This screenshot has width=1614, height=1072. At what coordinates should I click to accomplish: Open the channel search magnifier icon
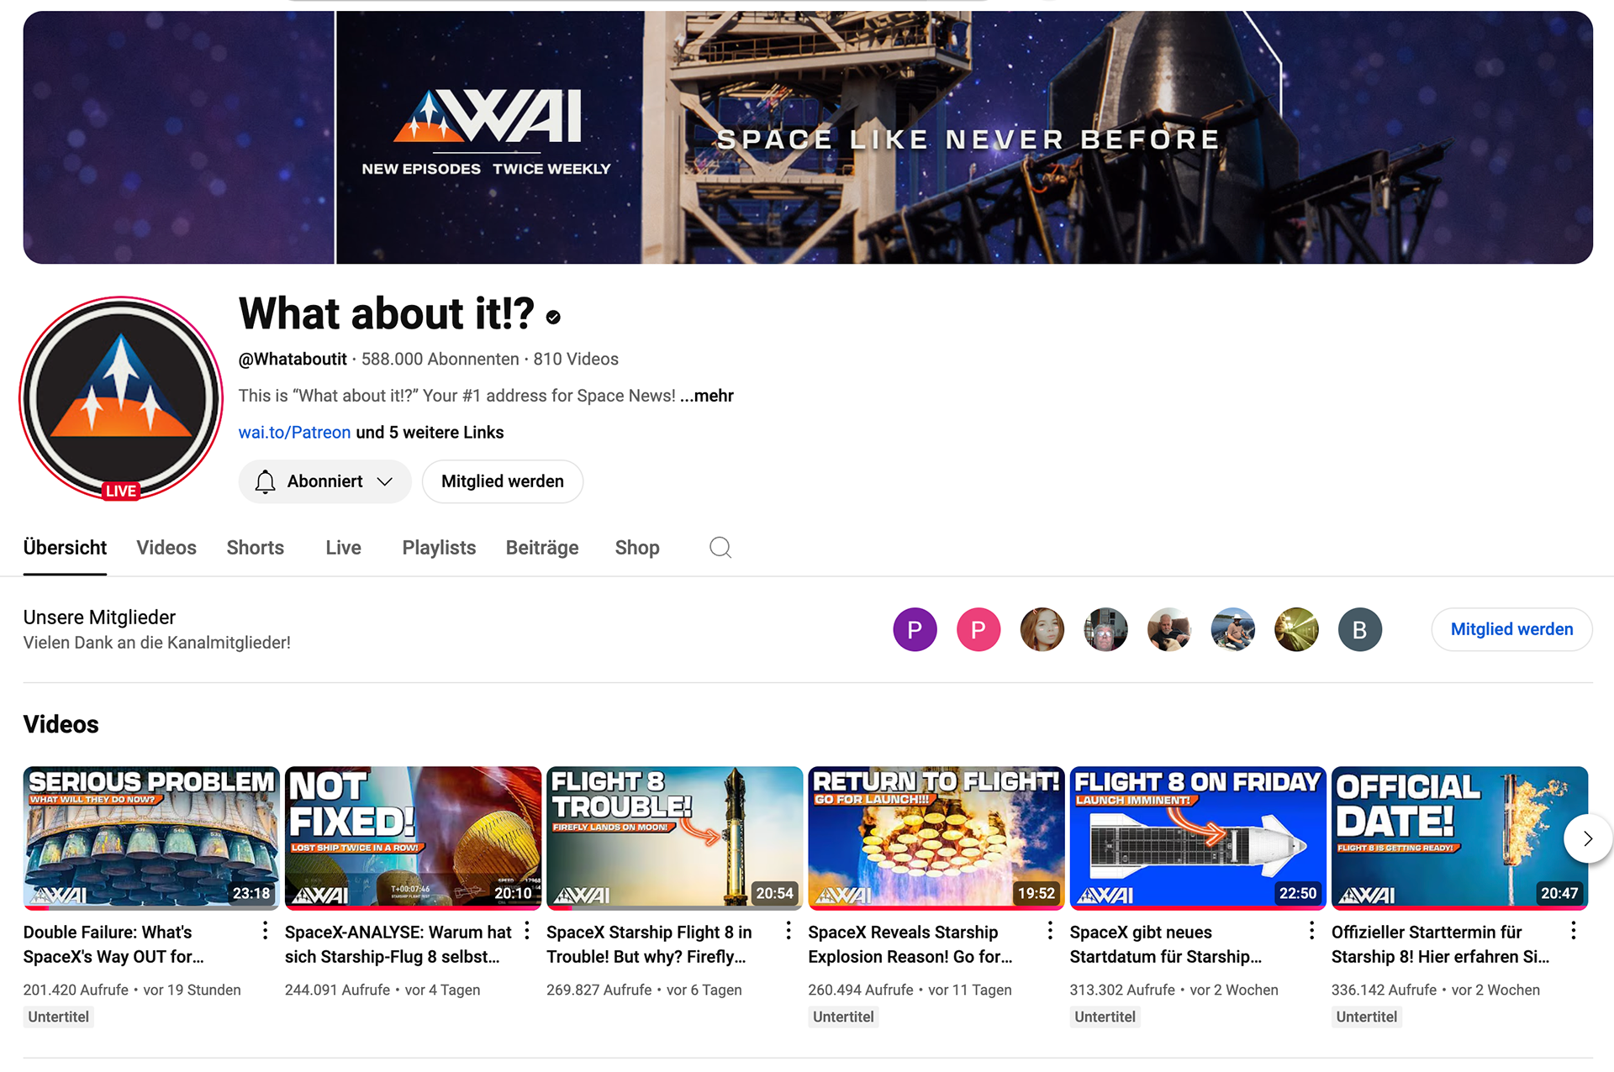720,548
